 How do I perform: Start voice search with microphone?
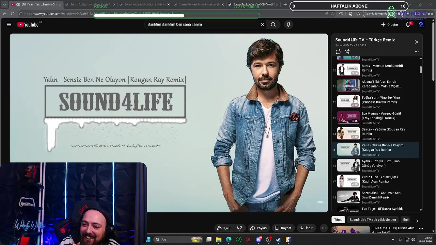point(289,24)
